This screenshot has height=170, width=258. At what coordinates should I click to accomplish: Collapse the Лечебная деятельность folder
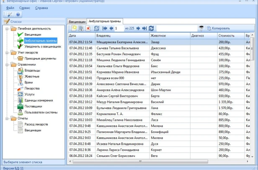coord(8,29)
